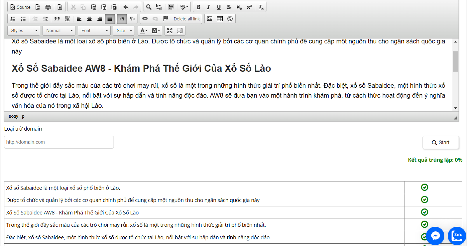Screen dimensions: 467x246
Task: Open the Replace tool icon
Action: 159,7
